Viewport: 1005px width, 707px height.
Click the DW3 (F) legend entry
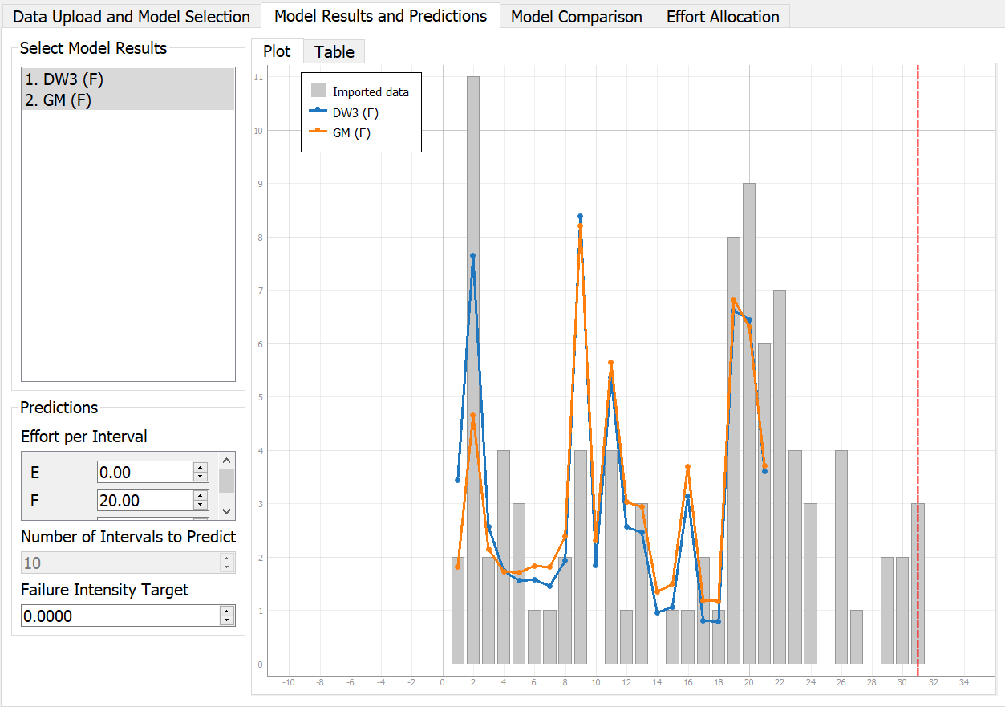pos(345,112)
